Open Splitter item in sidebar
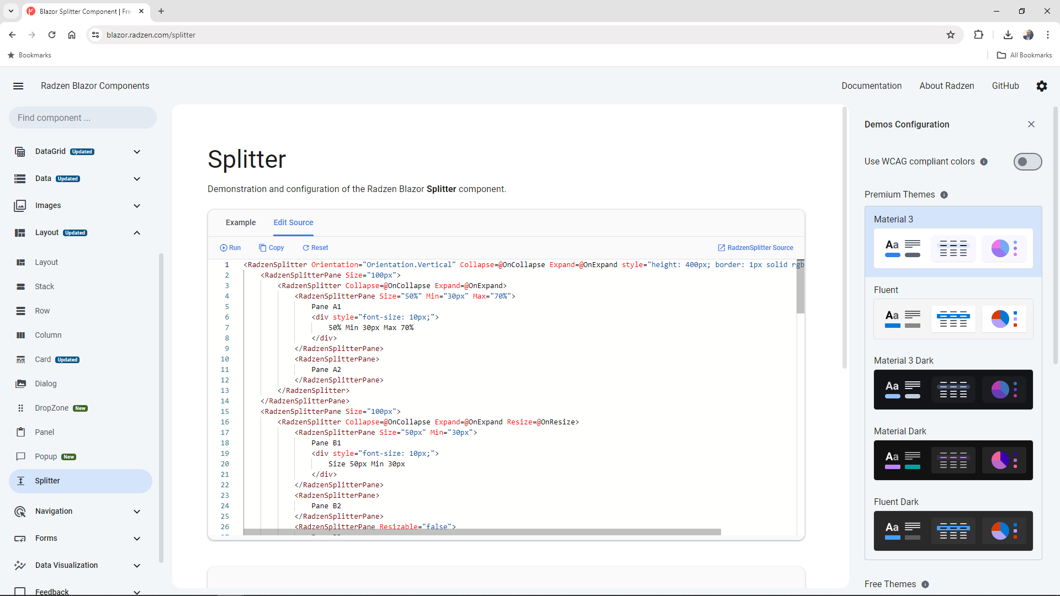This screenshot has width=1060, height=596. point(81,481)
